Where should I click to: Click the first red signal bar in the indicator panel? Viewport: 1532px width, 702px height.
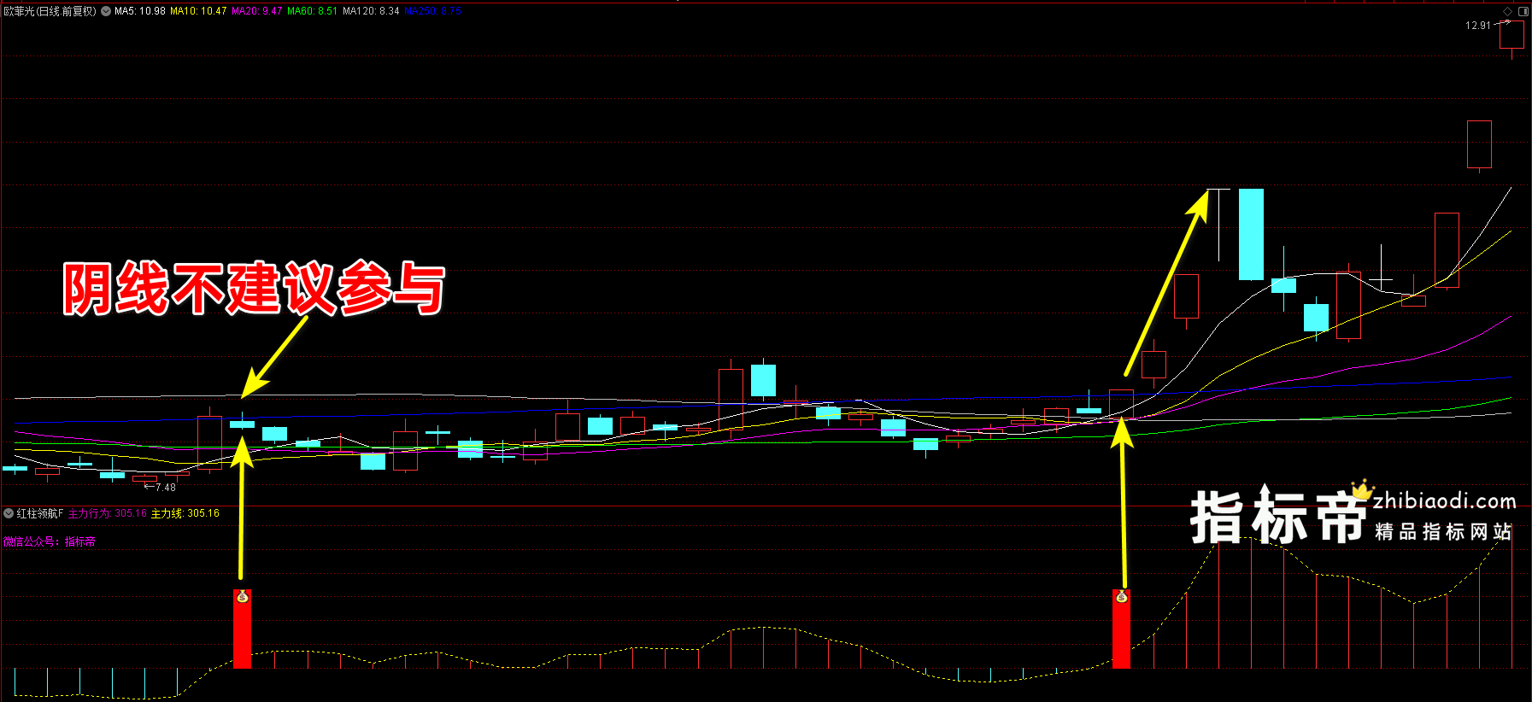coord(243,629)
